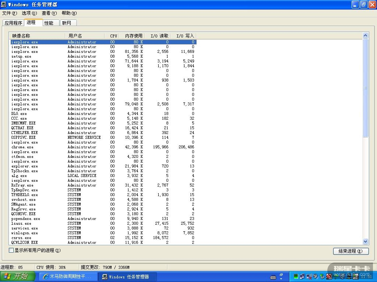Select the csrss.exe process row

[x=103, y=238]
